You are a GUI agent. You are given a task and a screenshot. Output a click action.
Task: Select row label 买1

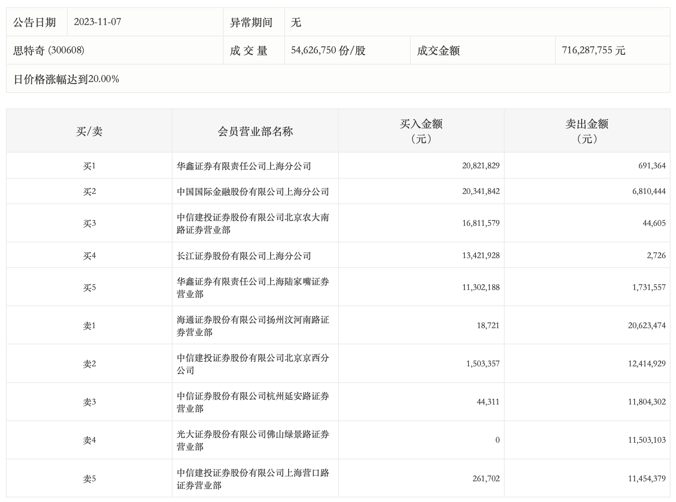point(89,166)
